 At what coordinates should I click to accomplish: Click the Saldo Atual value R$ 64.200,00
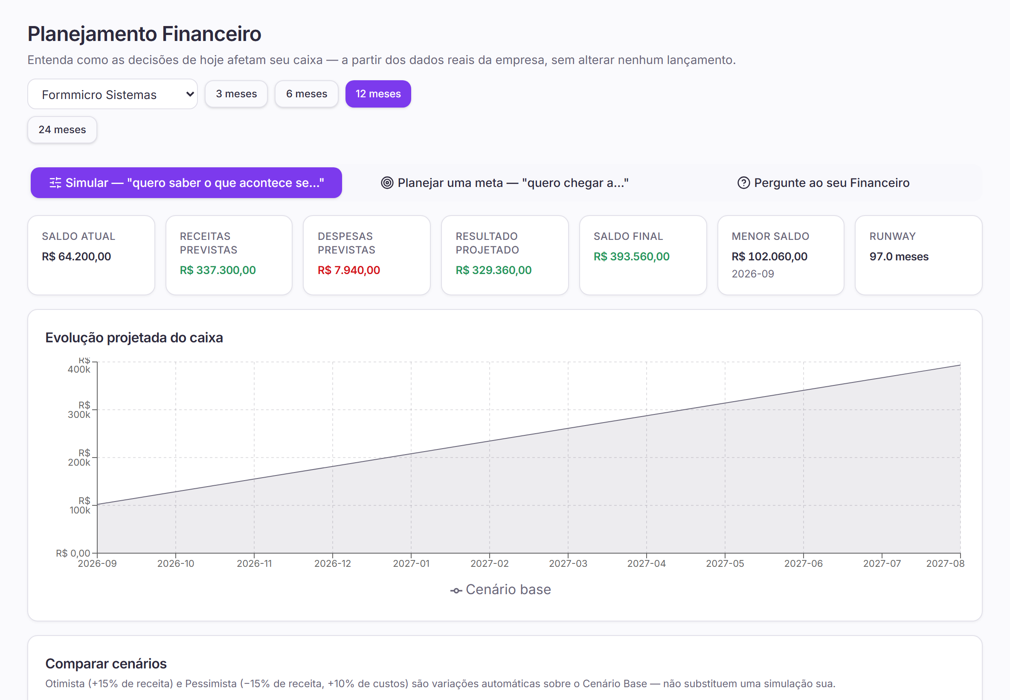point(76,257)
